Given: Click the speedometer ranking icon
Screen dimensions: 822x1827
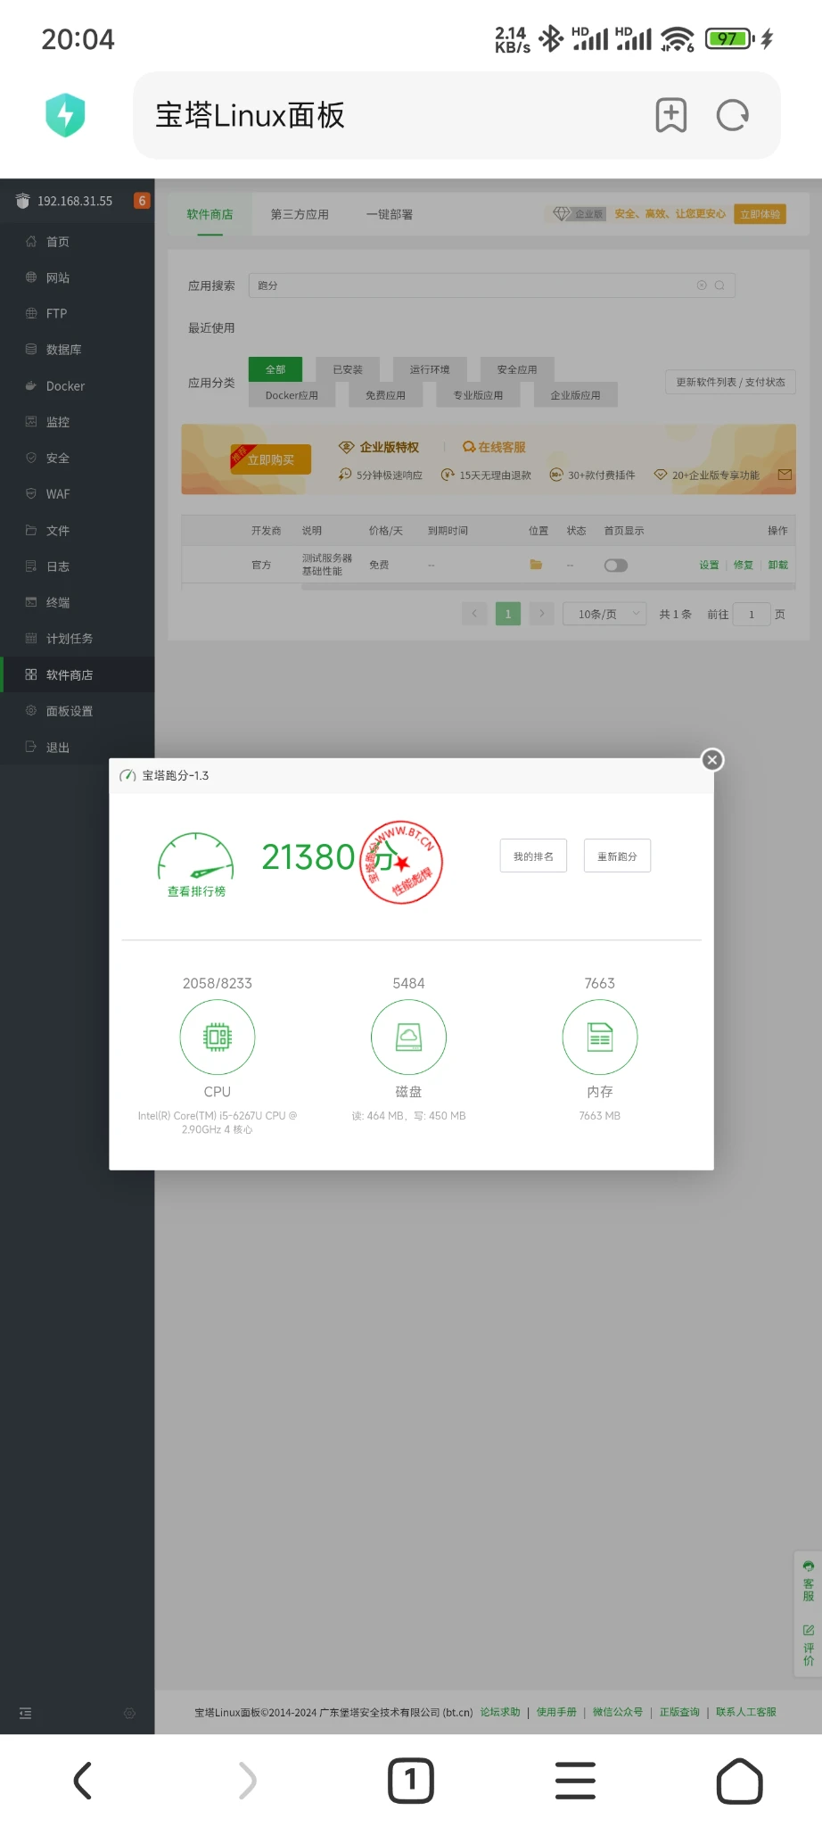Looking at the screenshot, I should coord(196,859).
